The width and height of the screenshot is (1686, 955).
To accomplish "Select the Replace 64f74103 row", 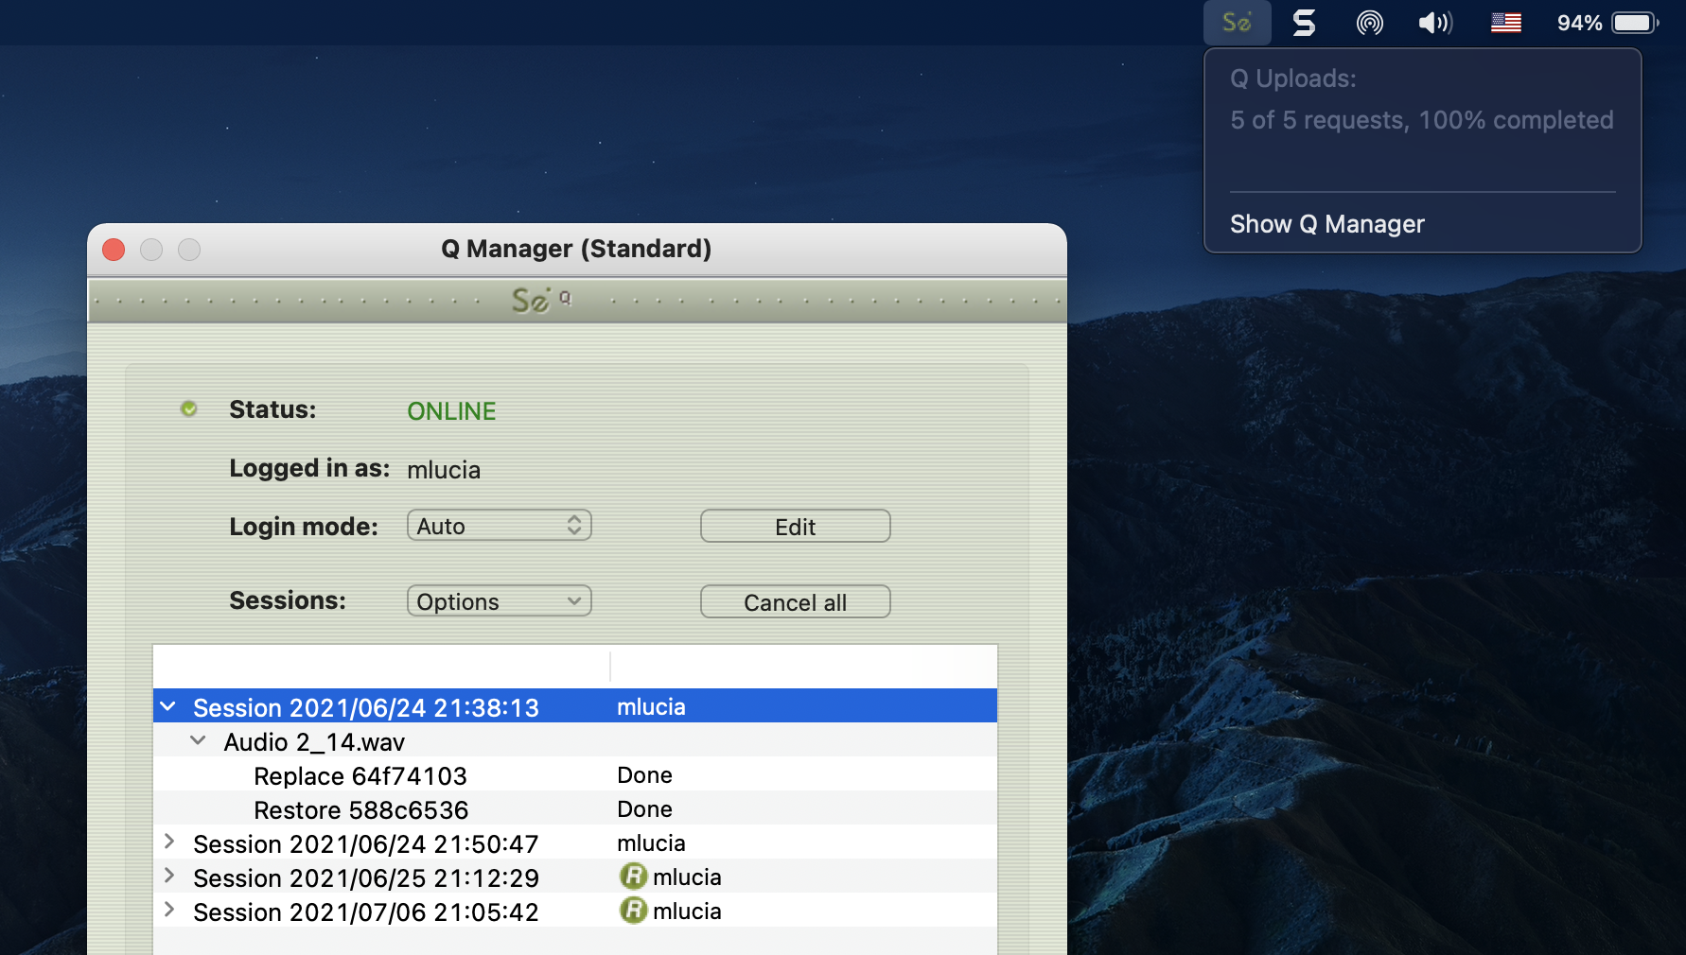I will pos(360,775).
